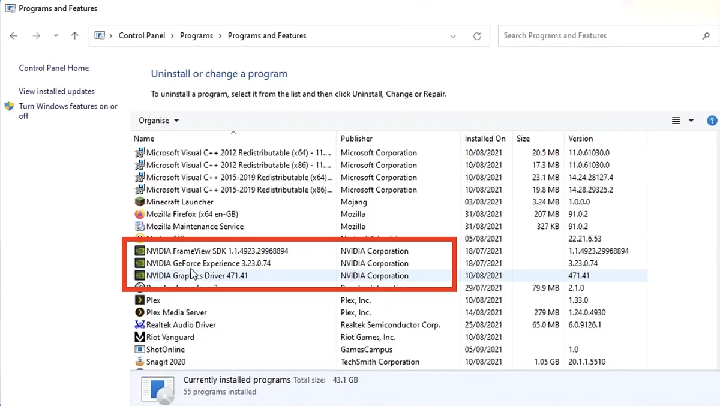Select the Mozilla Firefox icon in list
Screen dimensions: 720x406
(140, 214)
